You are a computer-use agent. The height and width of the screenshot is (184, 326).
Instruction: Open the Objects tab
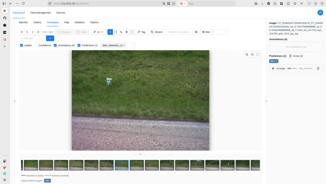pos(94,22)
